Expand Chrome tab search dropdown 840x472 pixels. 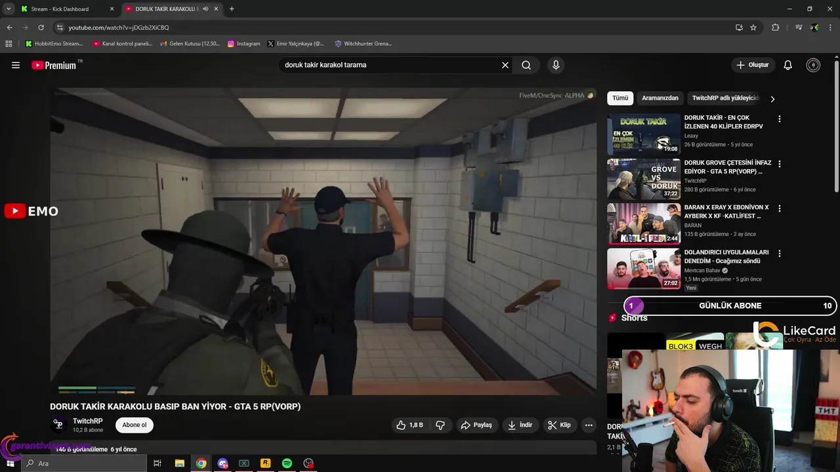pyautogui.click(x=9, y=9)
